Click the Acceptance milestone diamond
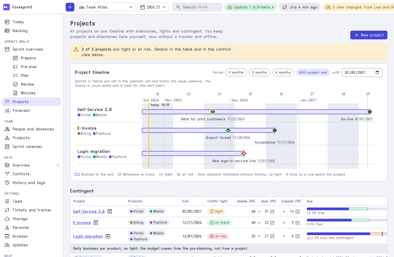 point(275,130)
